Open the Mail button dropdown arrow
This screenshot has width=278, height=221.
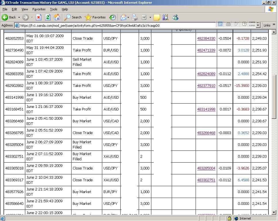[x=128, y=18]
